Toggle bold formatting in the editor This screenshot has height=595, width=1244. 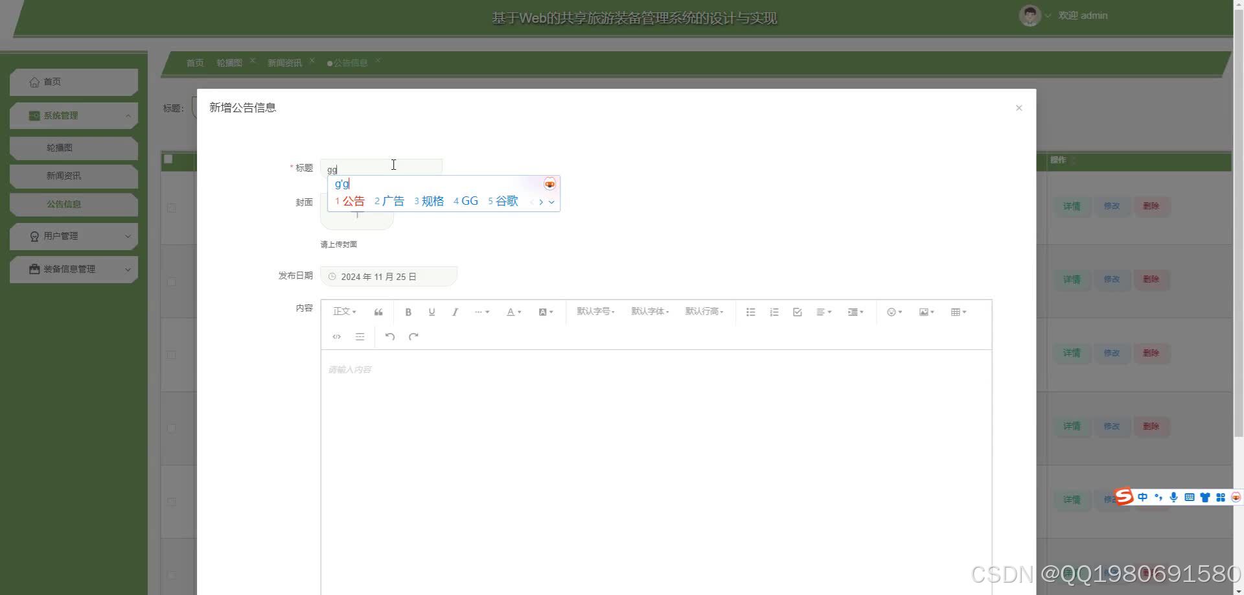pyautogui.click(x=408, y=312)
